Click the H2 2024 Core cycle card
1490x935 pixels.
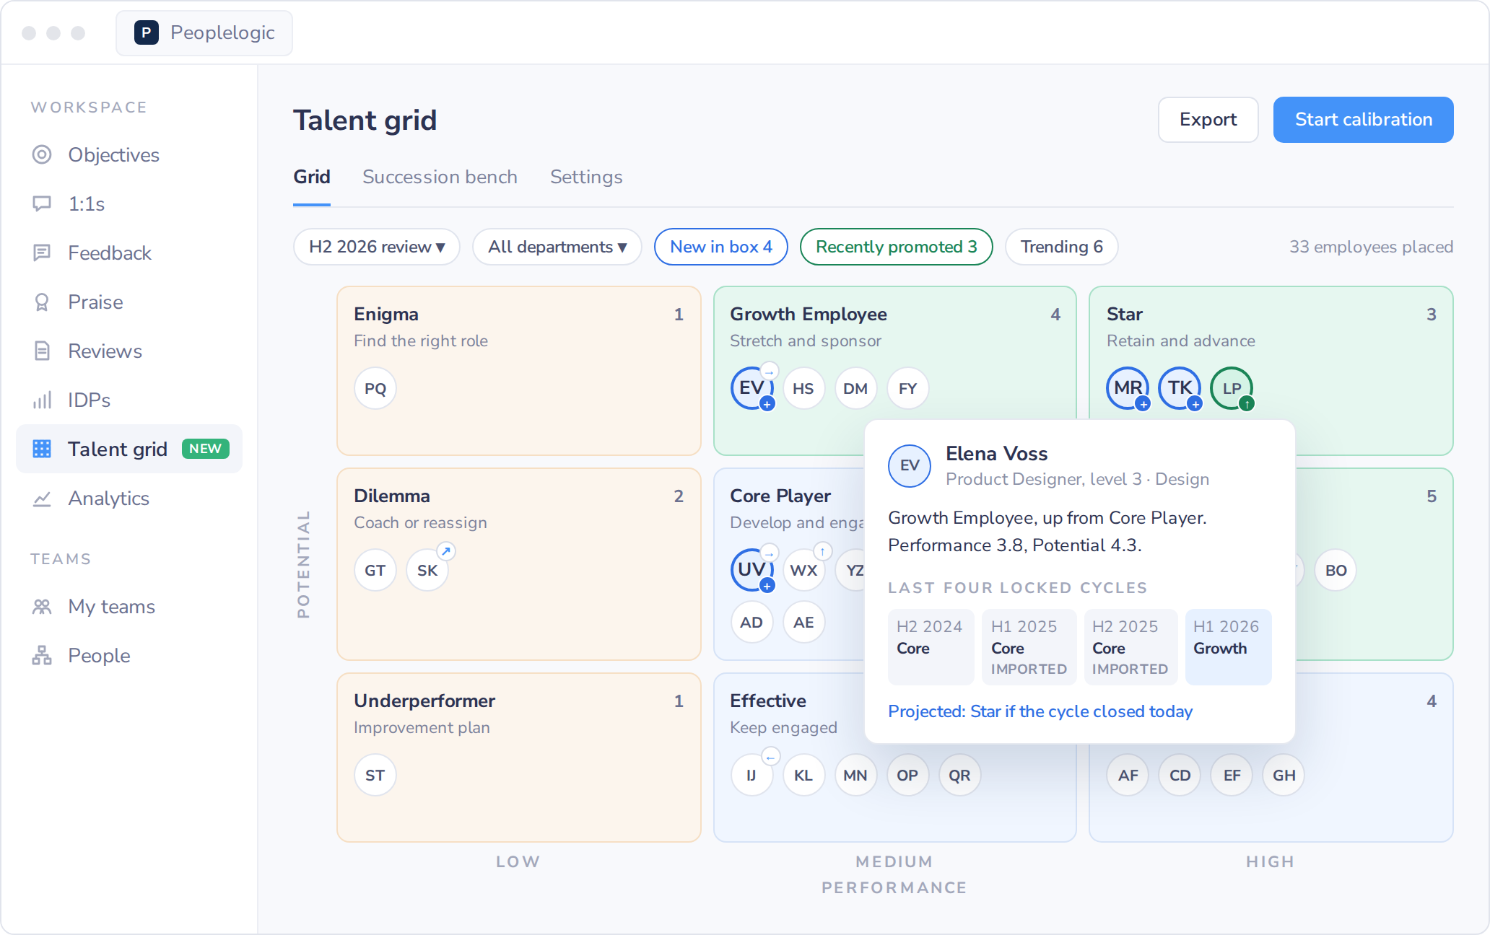[x=931, y=647]
